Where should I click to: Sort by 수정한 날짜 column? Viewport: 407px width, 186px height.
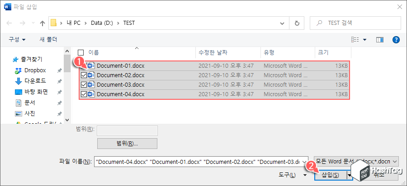point(213,52)
